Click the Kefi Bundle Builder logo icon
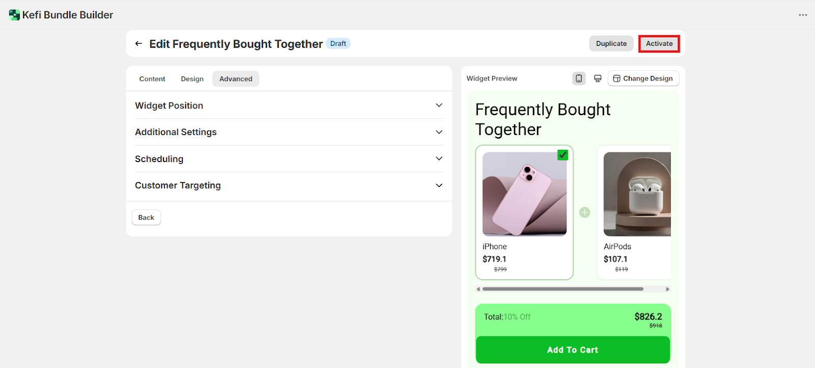Image resolution: width=815 pixels, height=368 pixels. tap(14, 15)
